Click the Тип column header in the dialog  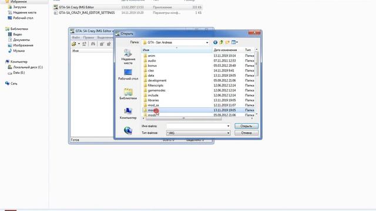[x=249, y=50]
